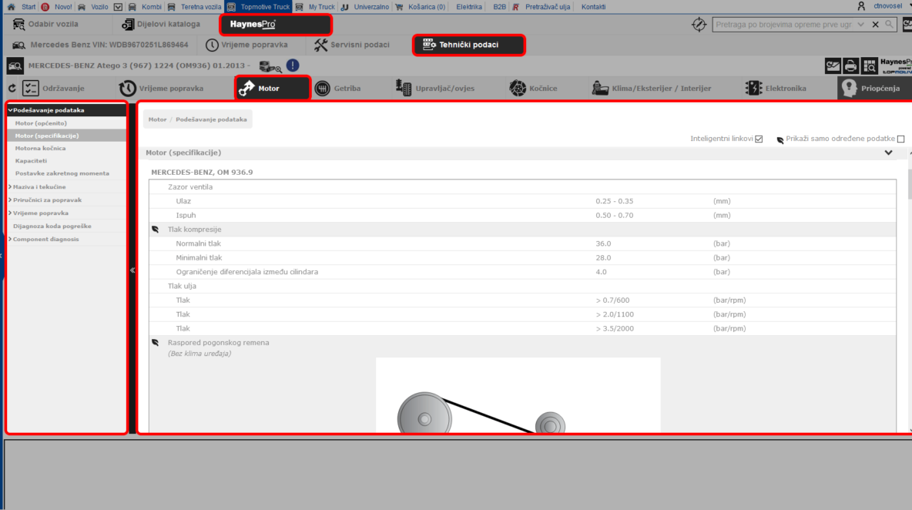
Task: Open Dijagnoza koda pogreške in sidebar
Action: pyautogui.click(x=52, y=226)
